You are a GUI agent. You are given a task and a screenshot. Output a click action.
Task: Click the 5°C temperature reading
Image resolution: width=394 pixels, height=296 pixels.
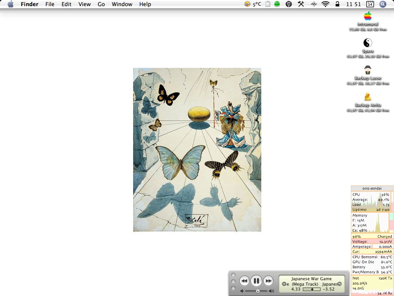click(x=257, y=4)
